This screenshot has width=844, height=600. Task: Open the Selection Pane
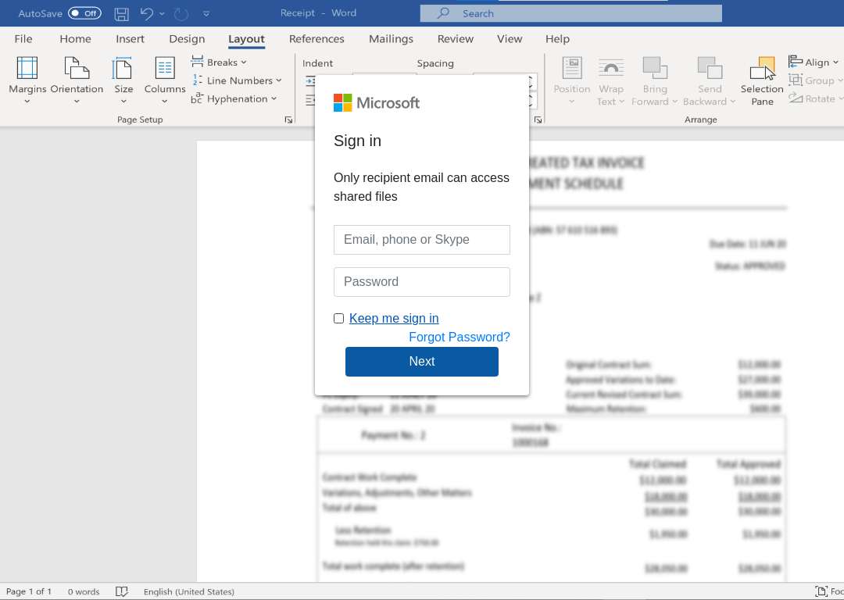click(762, 80)
